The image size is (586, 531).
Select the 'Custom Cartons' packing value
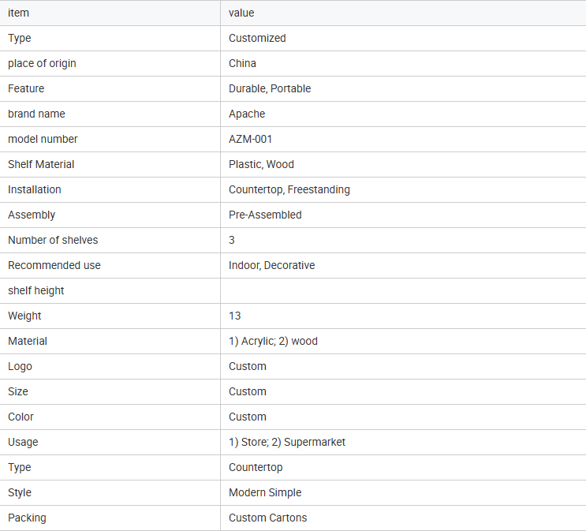pos(267,518)
